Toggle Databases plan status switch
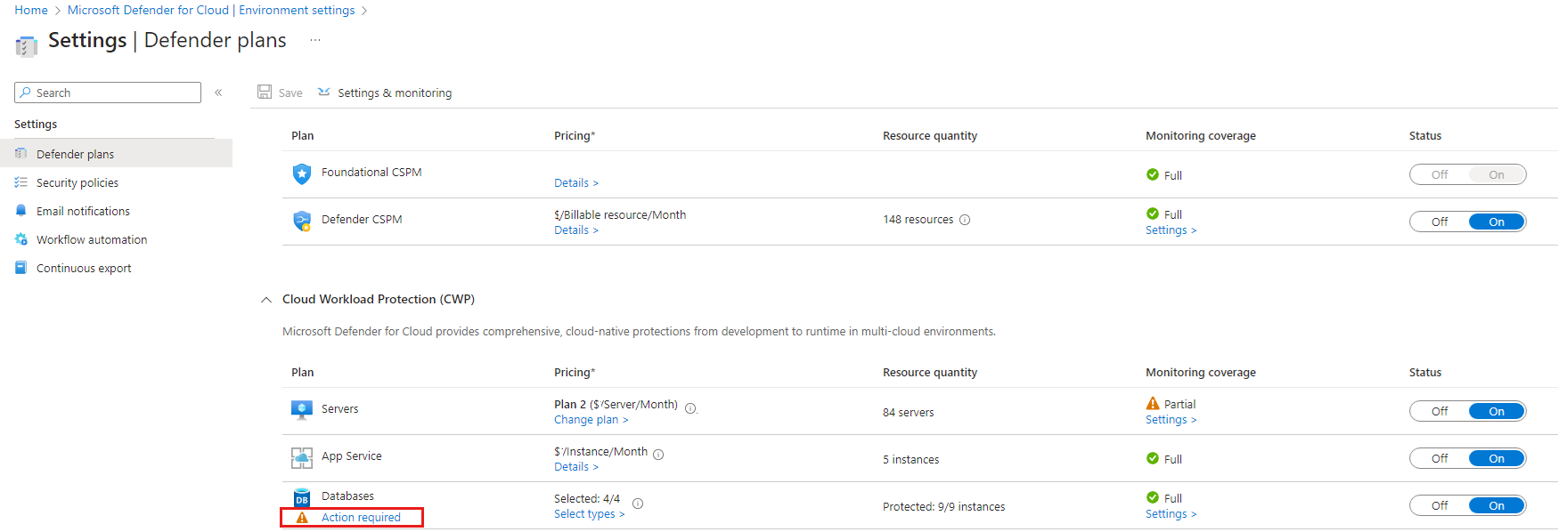This screenshot has height=532, width=1558. tap(1467, 505)
